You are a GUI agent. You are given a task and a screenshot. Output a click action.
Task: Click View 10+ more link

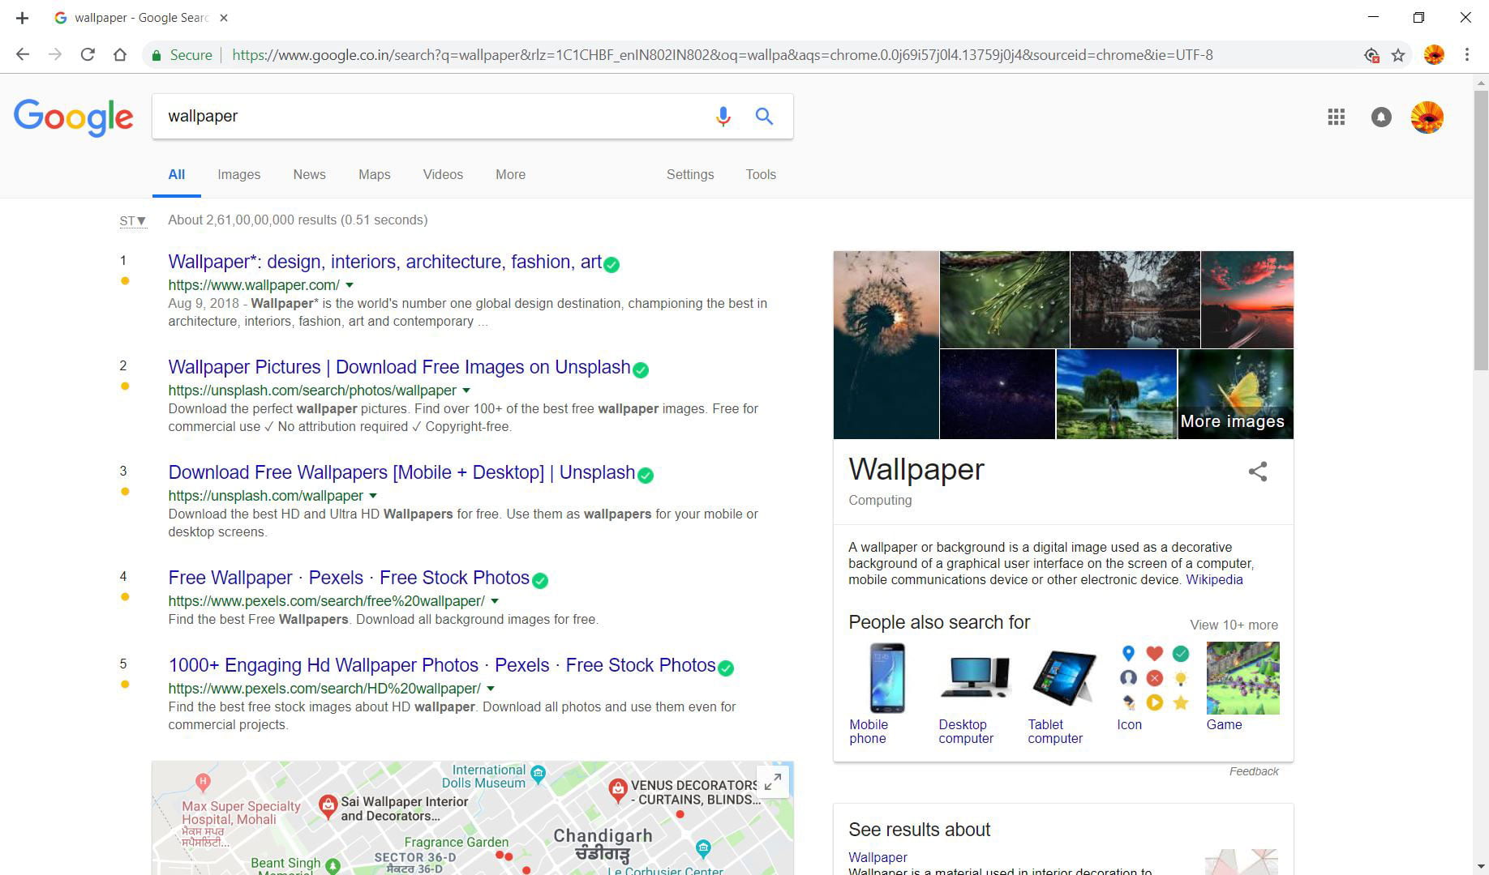coord(1234,625)
